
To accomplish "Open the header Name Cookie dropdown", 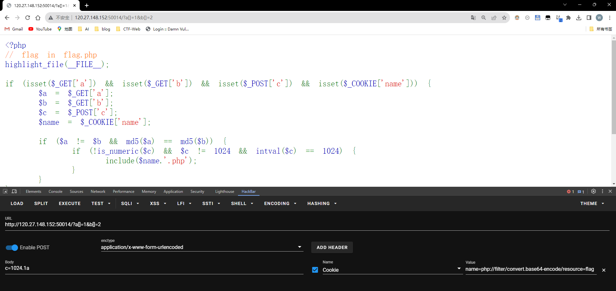I will coord(392,270).
